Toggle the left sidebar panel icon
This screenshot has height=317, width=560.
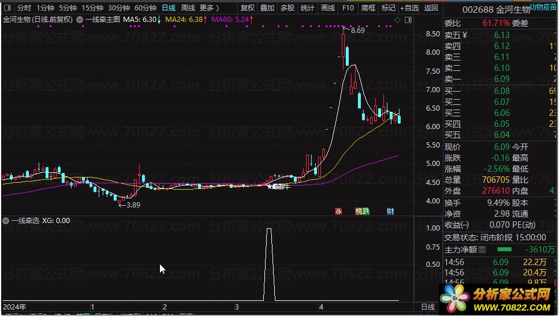point(8,8)
